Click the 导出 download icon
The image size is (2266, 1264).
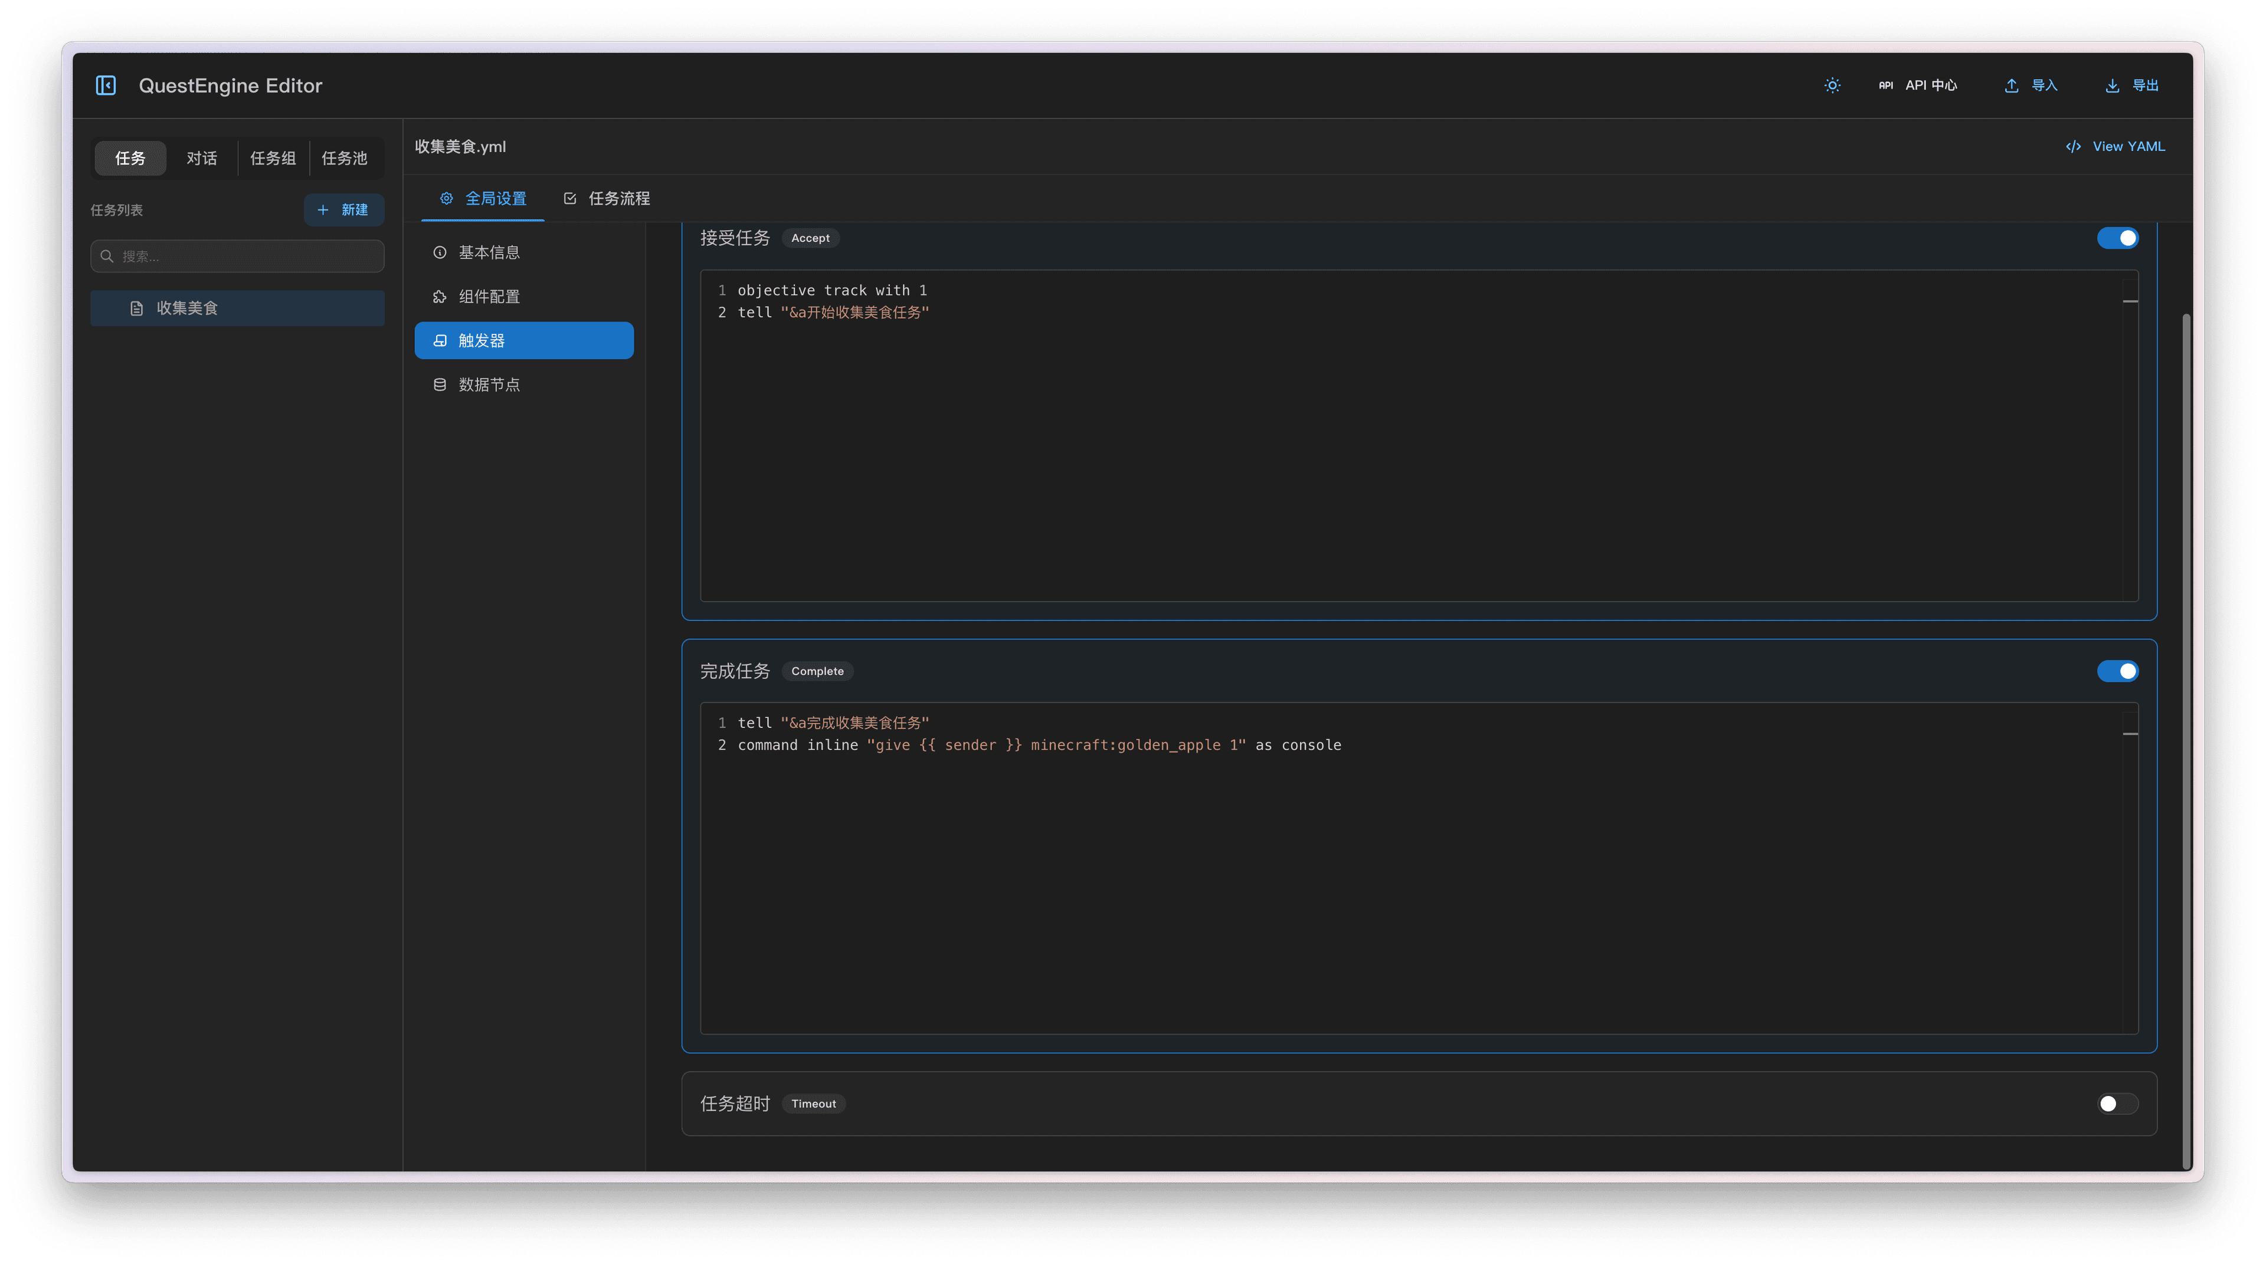click(x=2112, y=86)
